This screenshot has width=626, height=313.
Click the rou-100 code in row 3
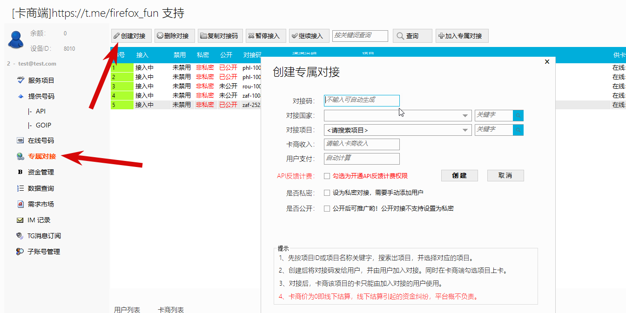pyautogui.click(x=252, y=86)
